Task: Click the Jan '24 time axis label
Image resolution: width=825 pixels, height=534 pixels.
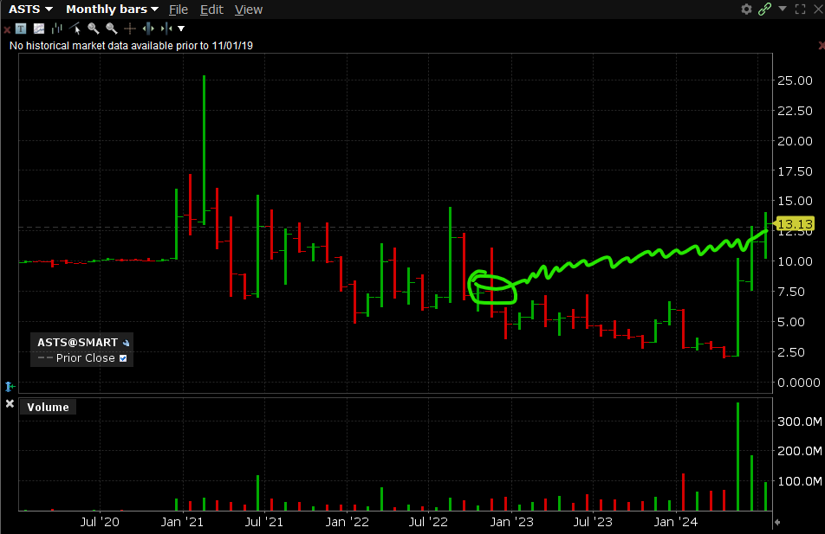Action: (x=676, y=522)
